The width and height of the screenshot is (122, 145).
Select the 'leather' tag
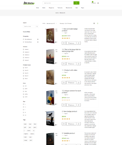click(x=29, y=130)
